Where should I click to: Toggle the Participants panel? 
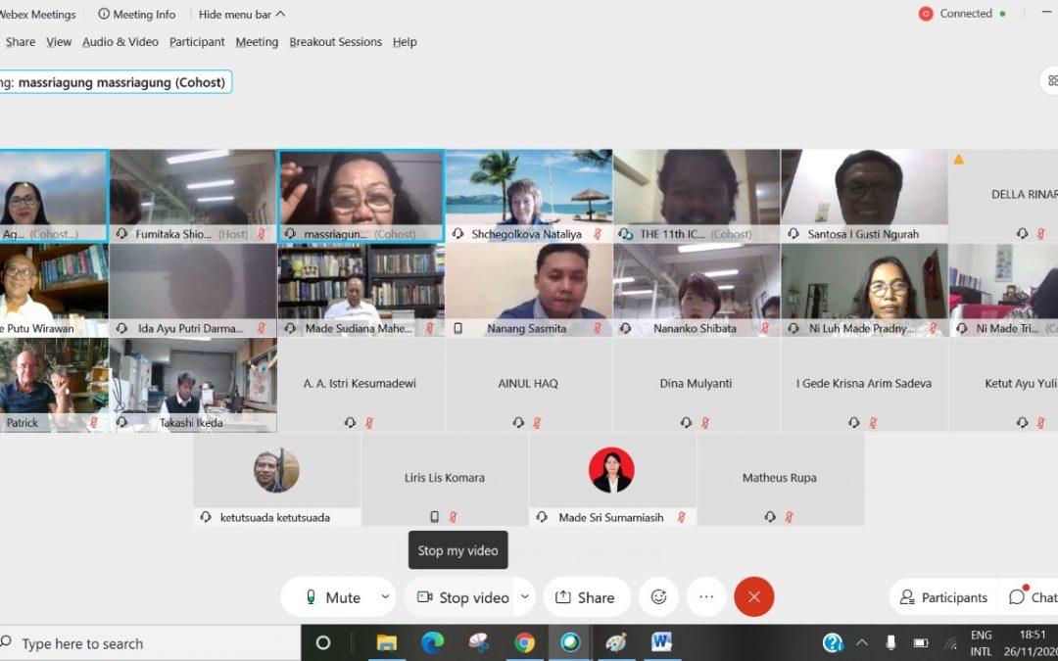943,597
